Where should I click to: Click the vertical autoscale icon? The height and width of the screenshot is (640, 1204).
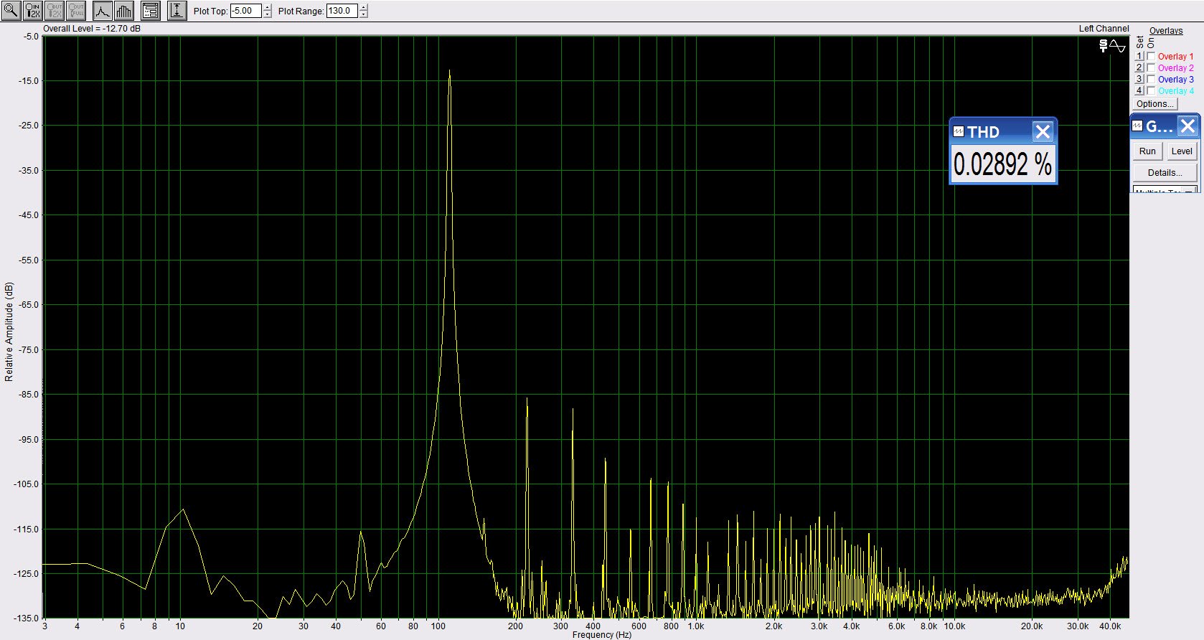177,10
